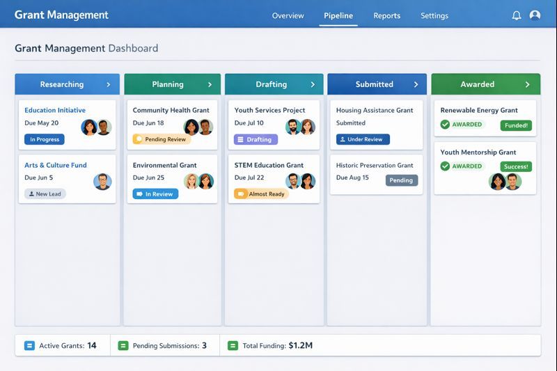Viewport: 557px width, 371px height.
Task: Click the Due May 20 date
Action: point(42,123)
